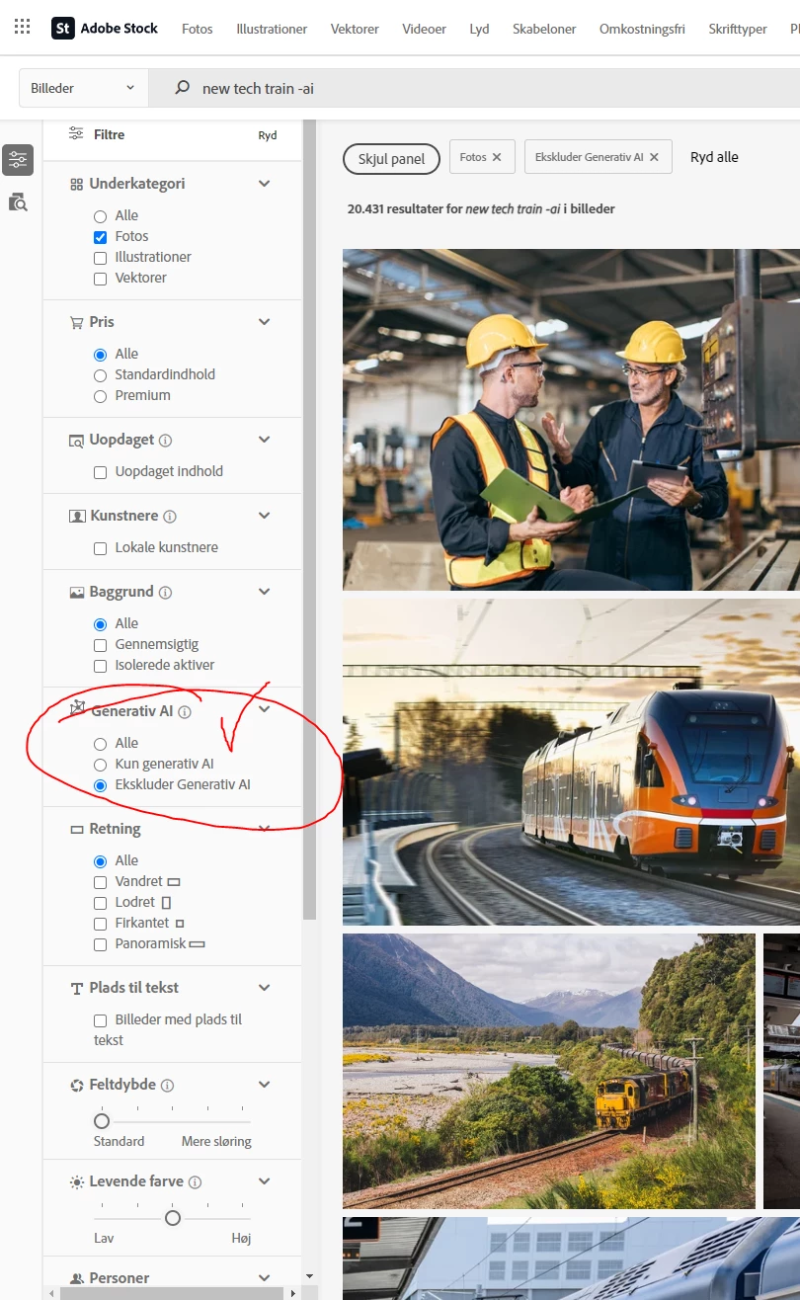Check the Vandret orientation box
This screenshot has width=800, height=1300.
(x=100, y=882)
